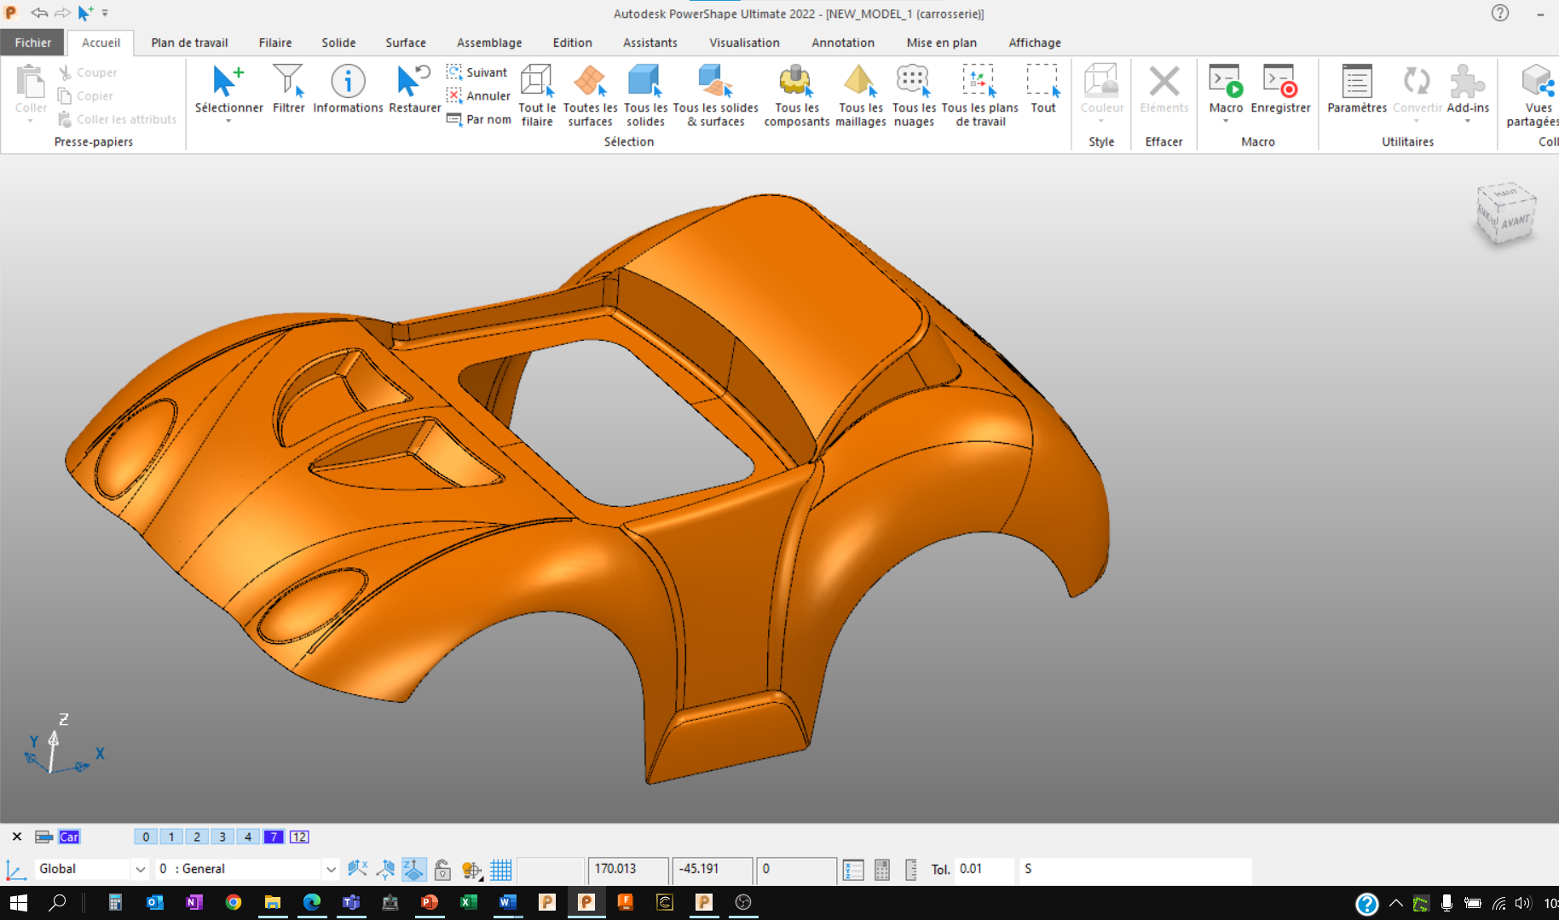The image size is (1559, 920).
Task: Click the Par nom selection button
Action: (479, 119)
